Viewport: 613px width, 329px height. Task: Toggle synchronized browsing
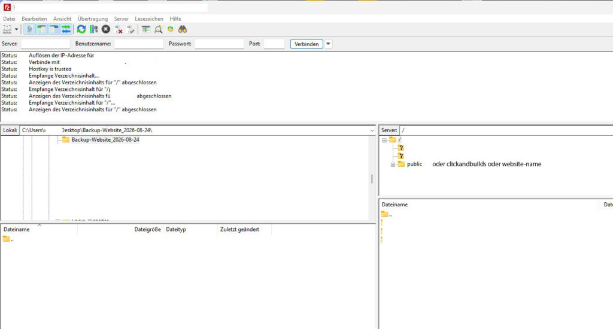tap(171, 29)
